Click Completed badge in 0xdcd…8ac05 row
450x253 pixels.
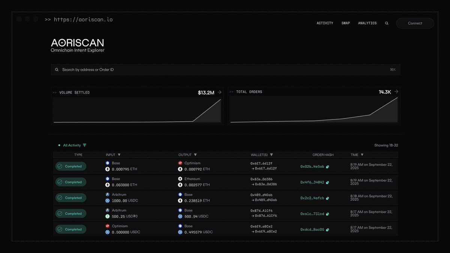tap(71, 229)
